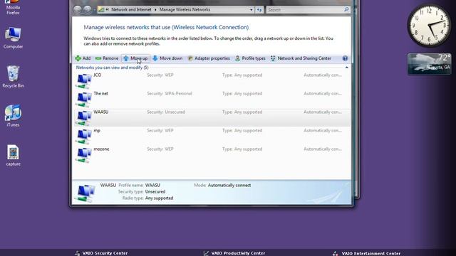The image size is (456, 256).
Task: Click Networks you can view and modify header
Action: click(113, 68)
